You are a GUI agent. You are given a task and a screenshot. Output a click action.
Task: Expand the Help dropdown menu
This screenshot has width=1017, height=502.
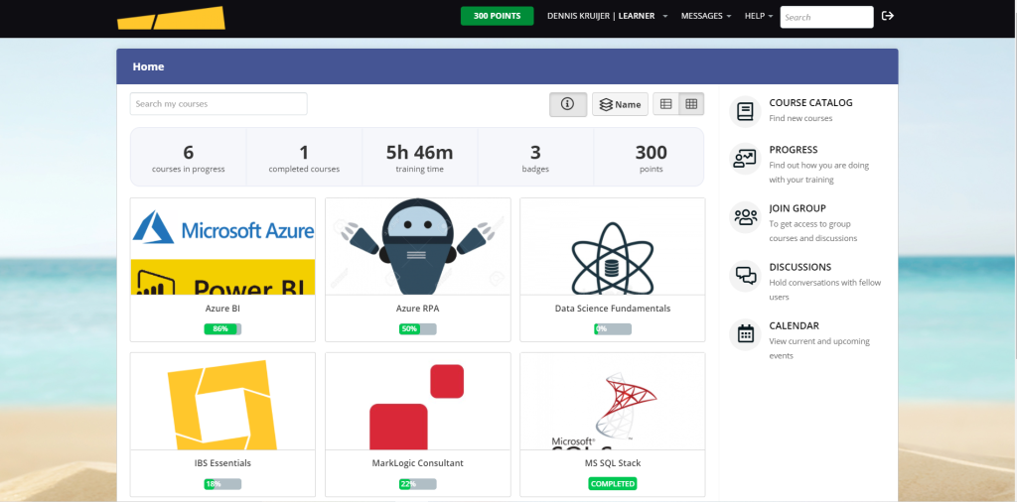759,16
